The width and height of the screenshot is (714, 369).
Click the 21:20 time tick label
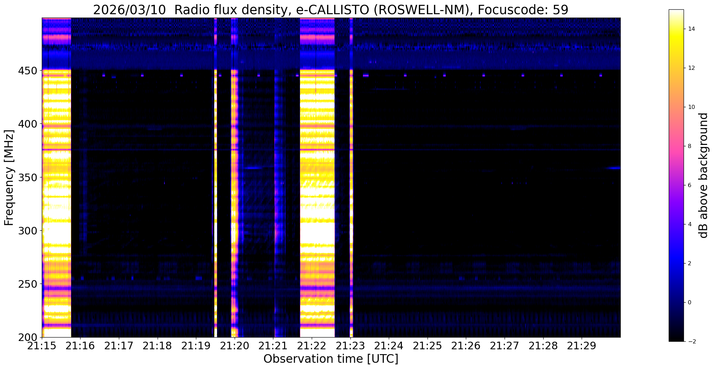[235, 346]
